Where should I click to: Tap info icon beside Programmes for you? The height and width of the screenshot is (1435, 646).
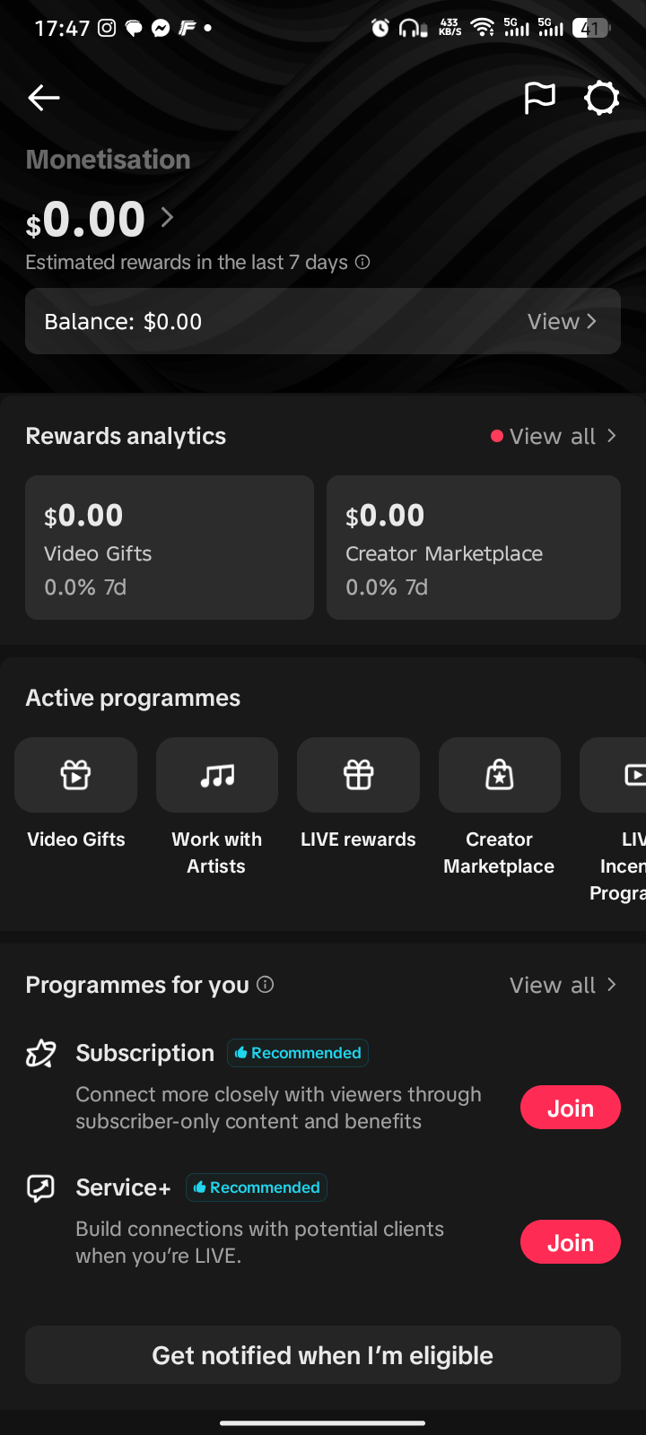[266, 984]
